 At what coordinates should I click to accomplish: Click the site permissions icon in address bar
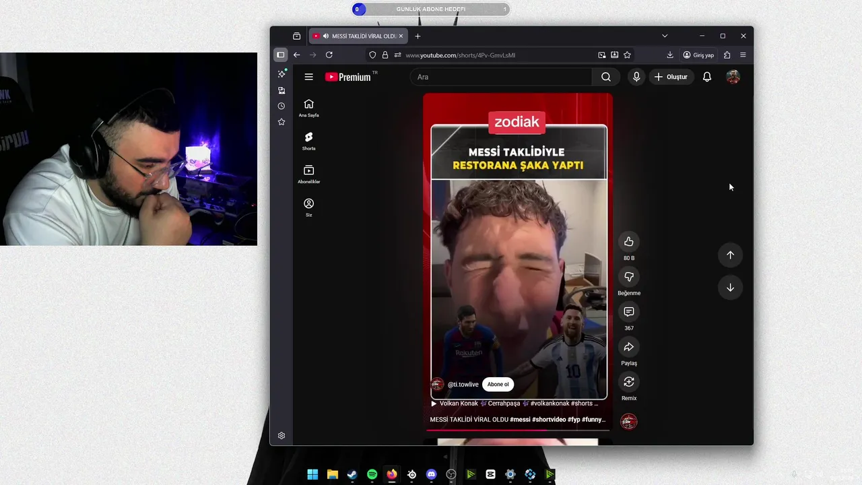397,55
